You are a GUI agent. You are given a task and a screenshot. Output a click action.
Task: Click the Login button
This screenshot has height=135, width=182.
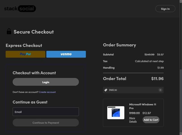46,82
